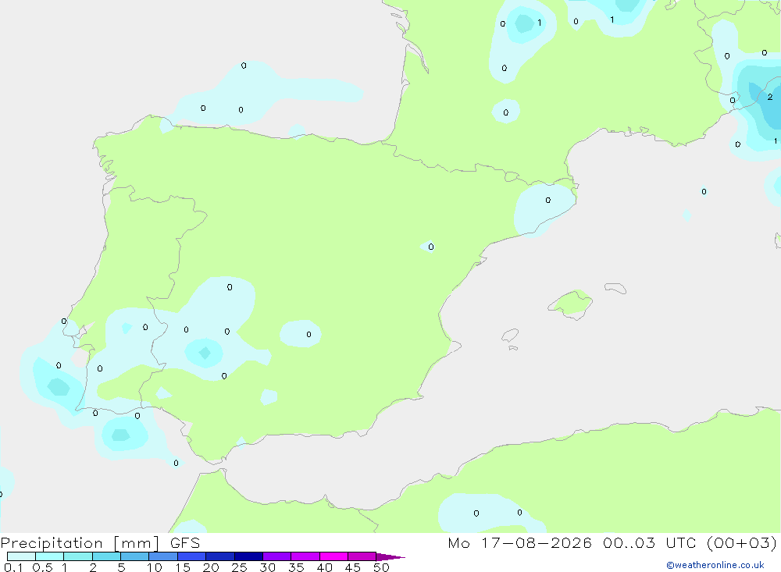The height and width of the screenshot is (572, 781).
Task: Click the 35–40 mm legend swatch
Action: 305,556
